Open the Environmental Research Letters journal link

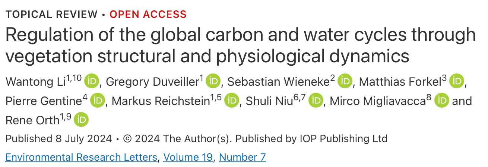click(x=81, y=157)
